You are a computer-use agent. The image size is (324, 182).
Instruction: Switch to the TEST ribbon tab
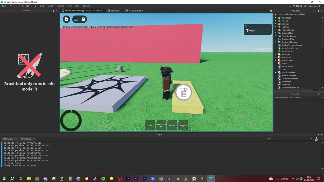coord(69,6)
